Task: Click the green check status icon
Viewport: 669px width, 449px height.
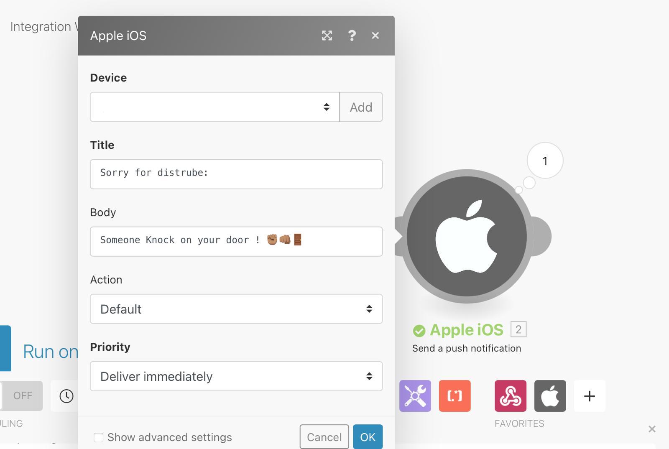Action: tap(419, 331)
